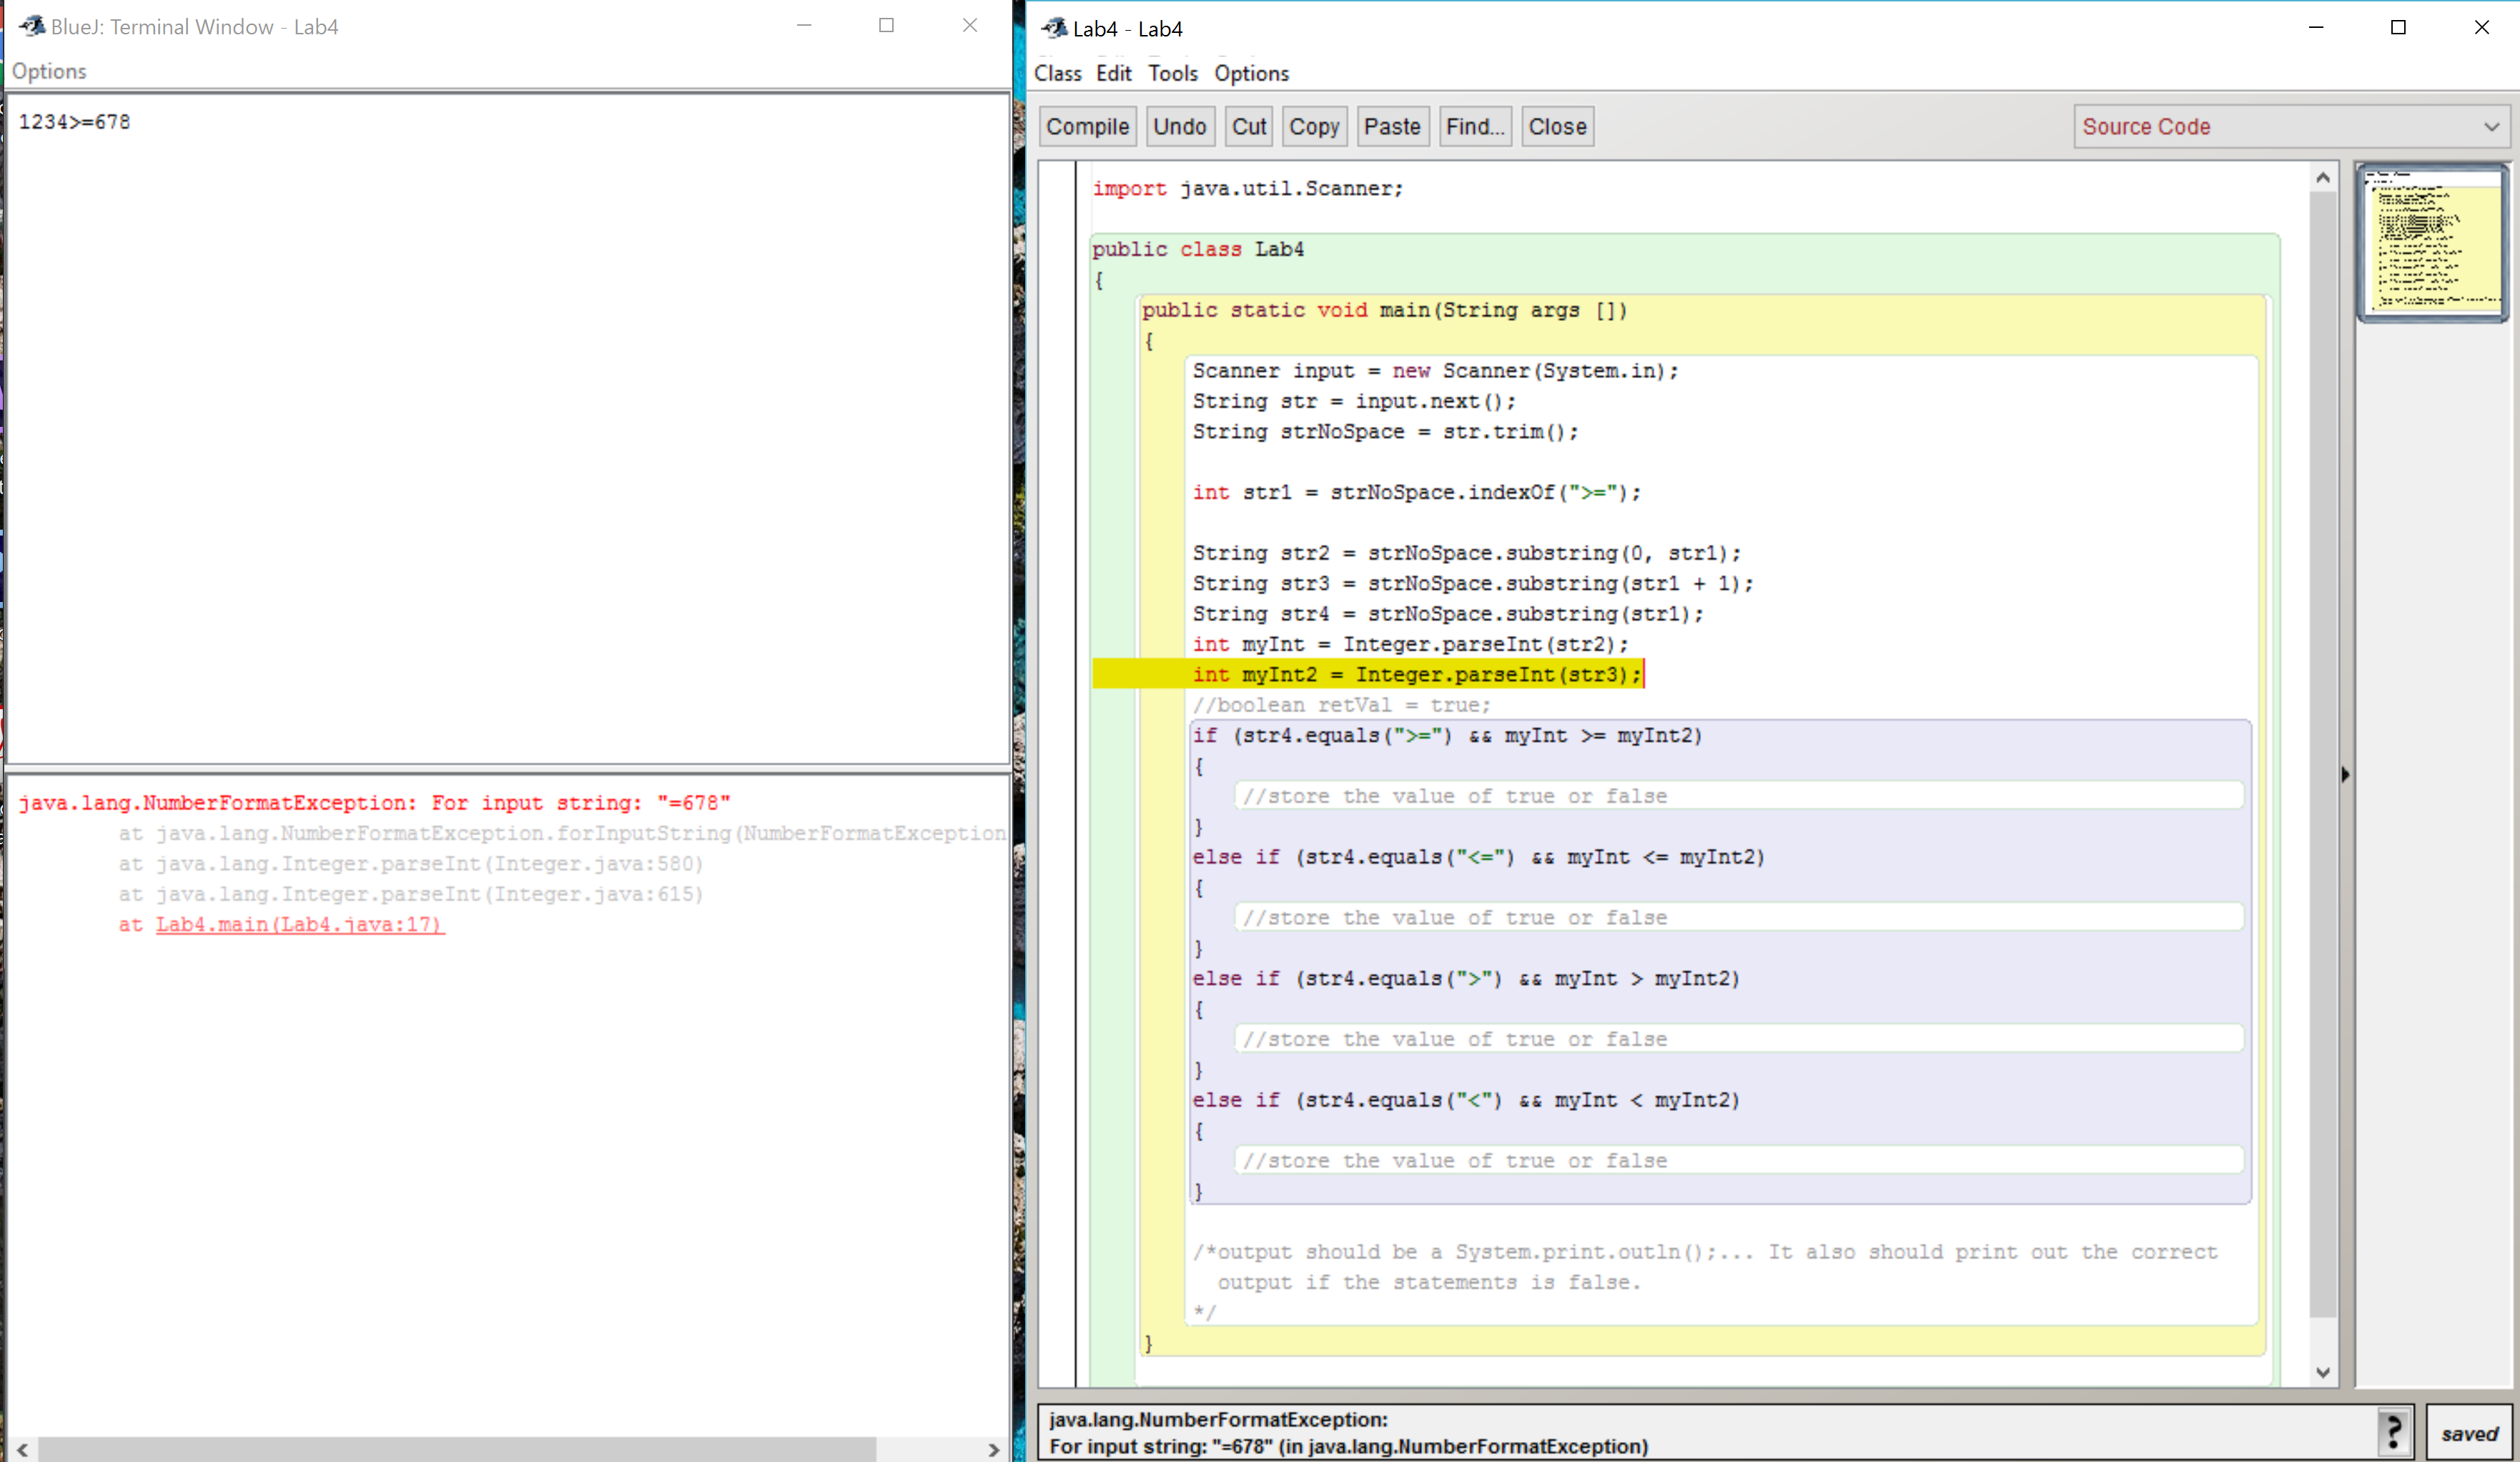The width and height of the screenshot is (2520, 1462).
Task: Open the editor's Options menu
Action: (1251, 73)
